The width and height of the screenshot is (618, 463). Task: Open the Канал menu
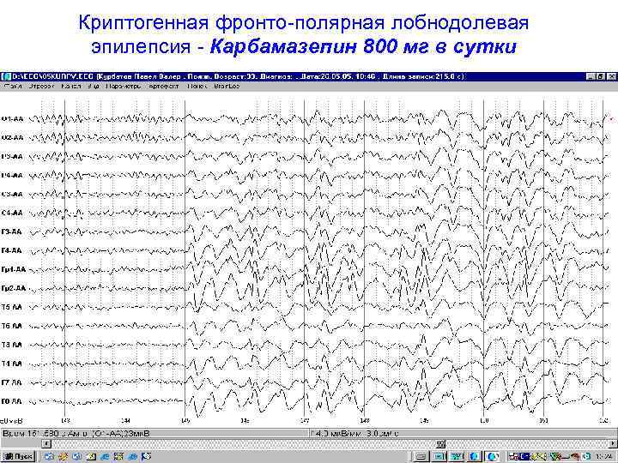click(x=71, y=86)
